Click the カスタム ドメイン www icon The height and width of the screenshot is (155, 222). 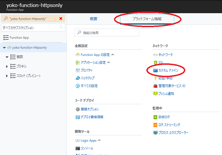pyautogui.click(x=155, y=70)
